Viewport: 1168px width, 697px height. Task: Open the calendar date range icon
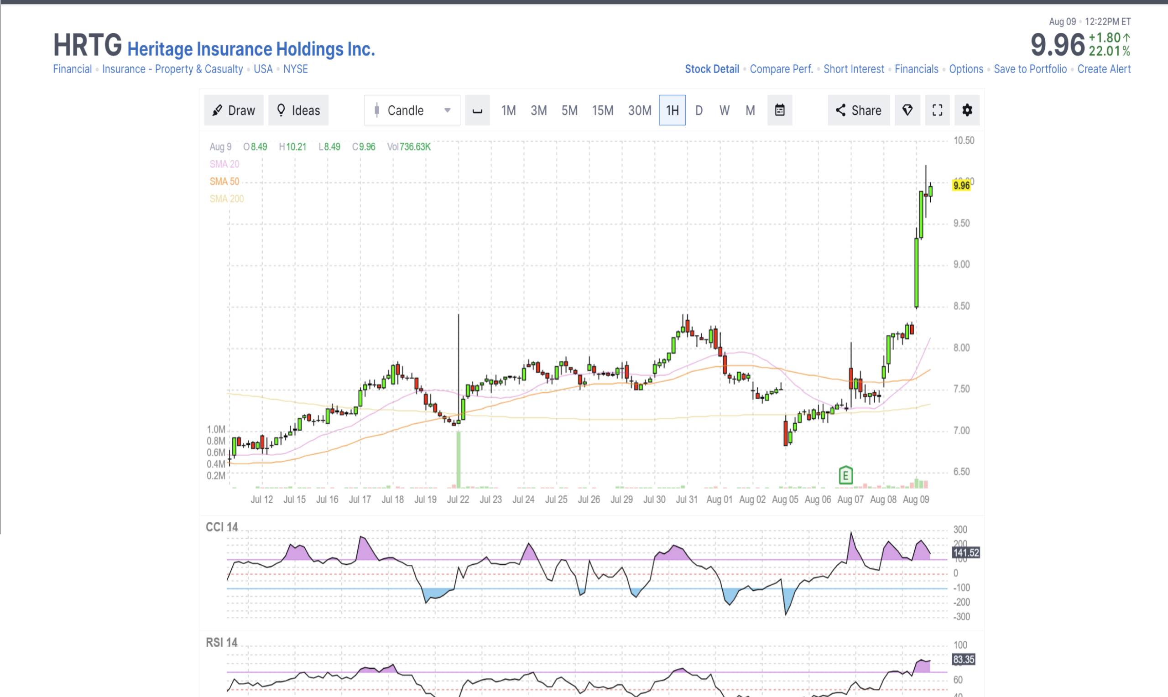click(780, 110)
